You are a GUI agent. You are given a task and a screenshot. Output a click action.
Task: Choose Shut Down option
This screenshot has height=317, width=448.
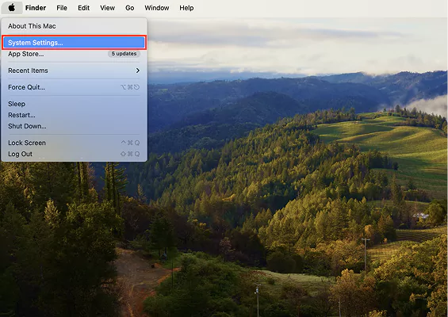(74, 126)
